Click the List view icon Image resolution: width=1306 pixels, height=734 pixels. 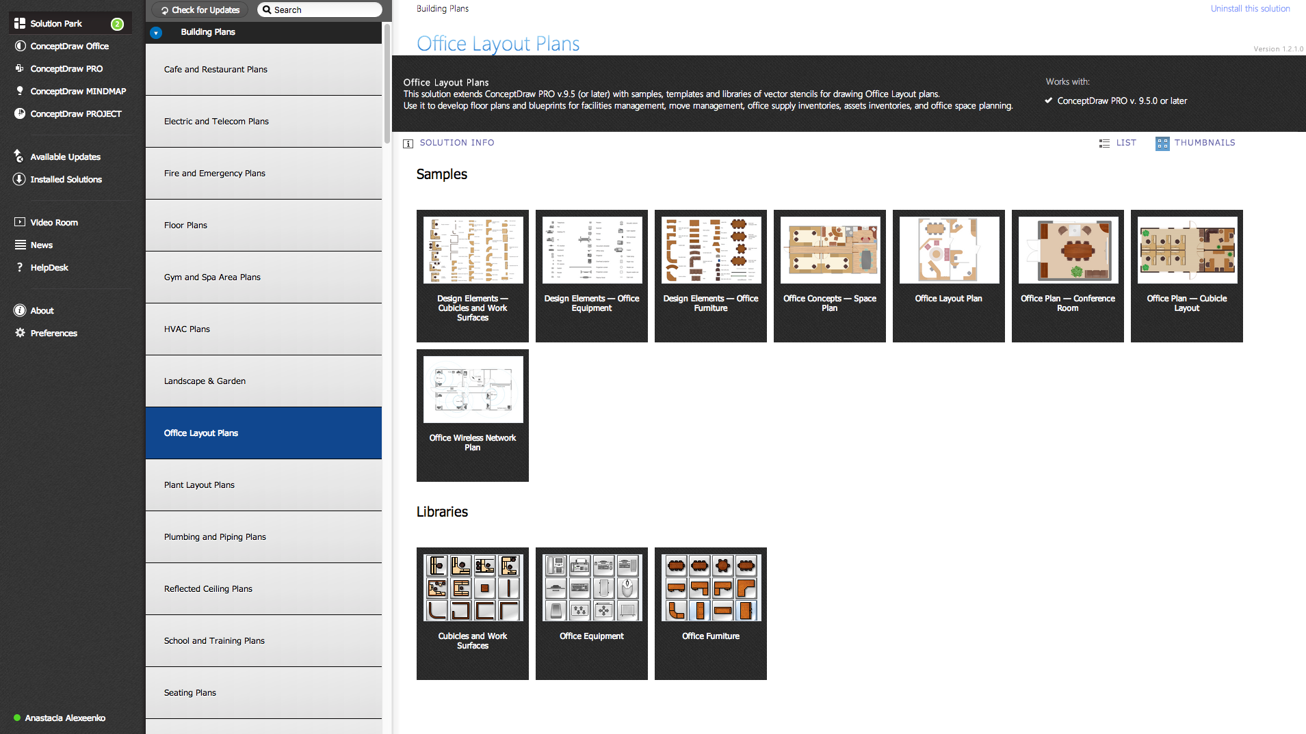point(1104,144)
